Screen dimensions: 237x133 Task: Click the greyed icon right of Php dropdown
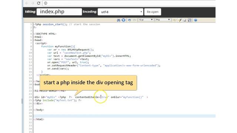pos(174,20)
